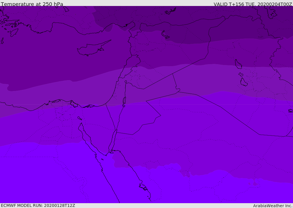Click the 'Temperature at 250 hPa' title text
Screen dimensions: 293x208
32,4
